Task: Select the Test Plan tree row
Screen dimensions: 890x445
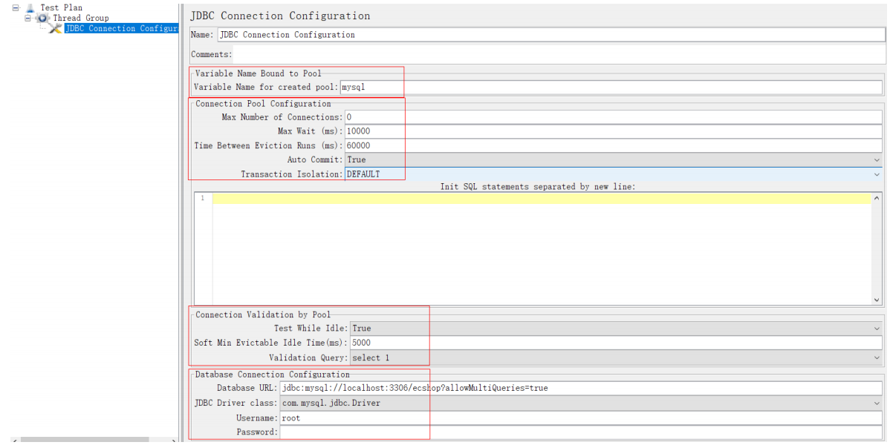Action: pos(62,8)
